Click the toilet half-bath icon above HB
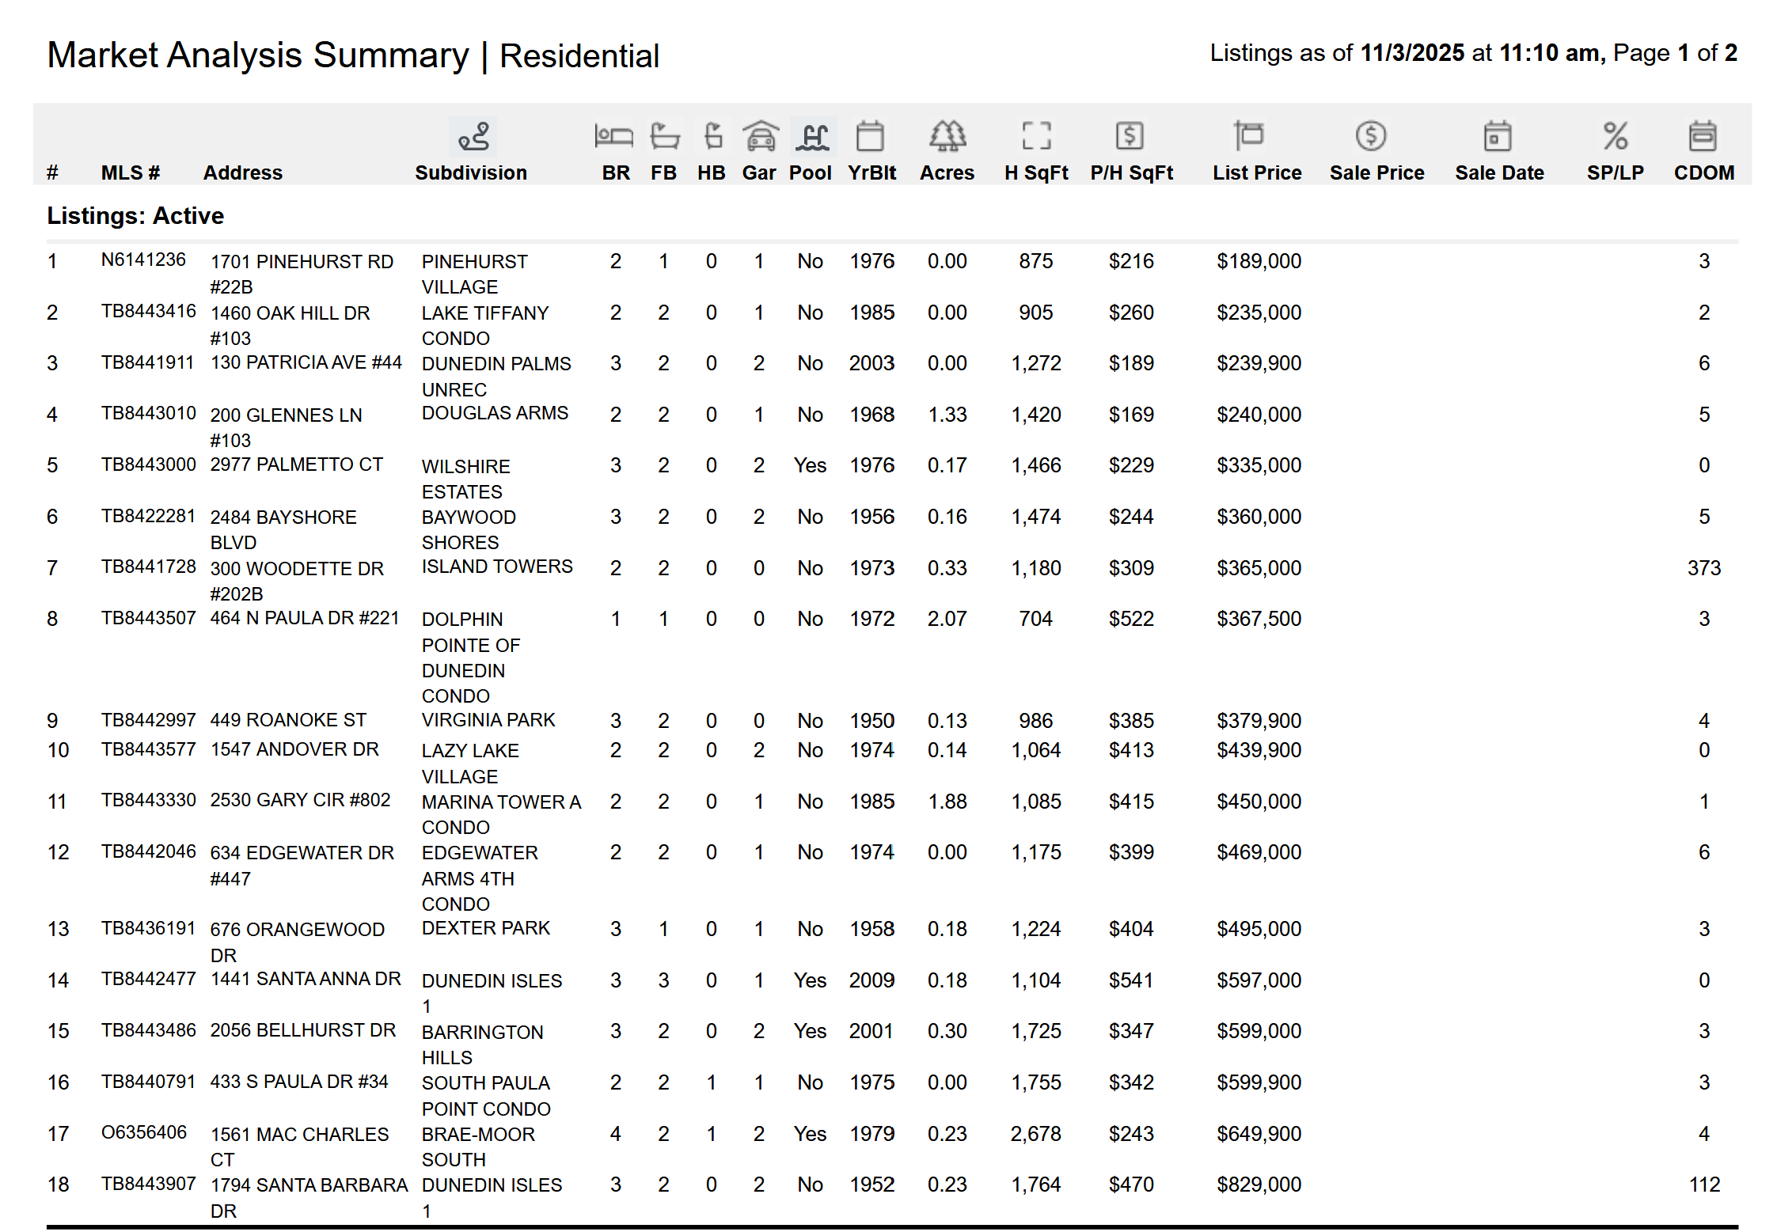 (x=712, y=136)
